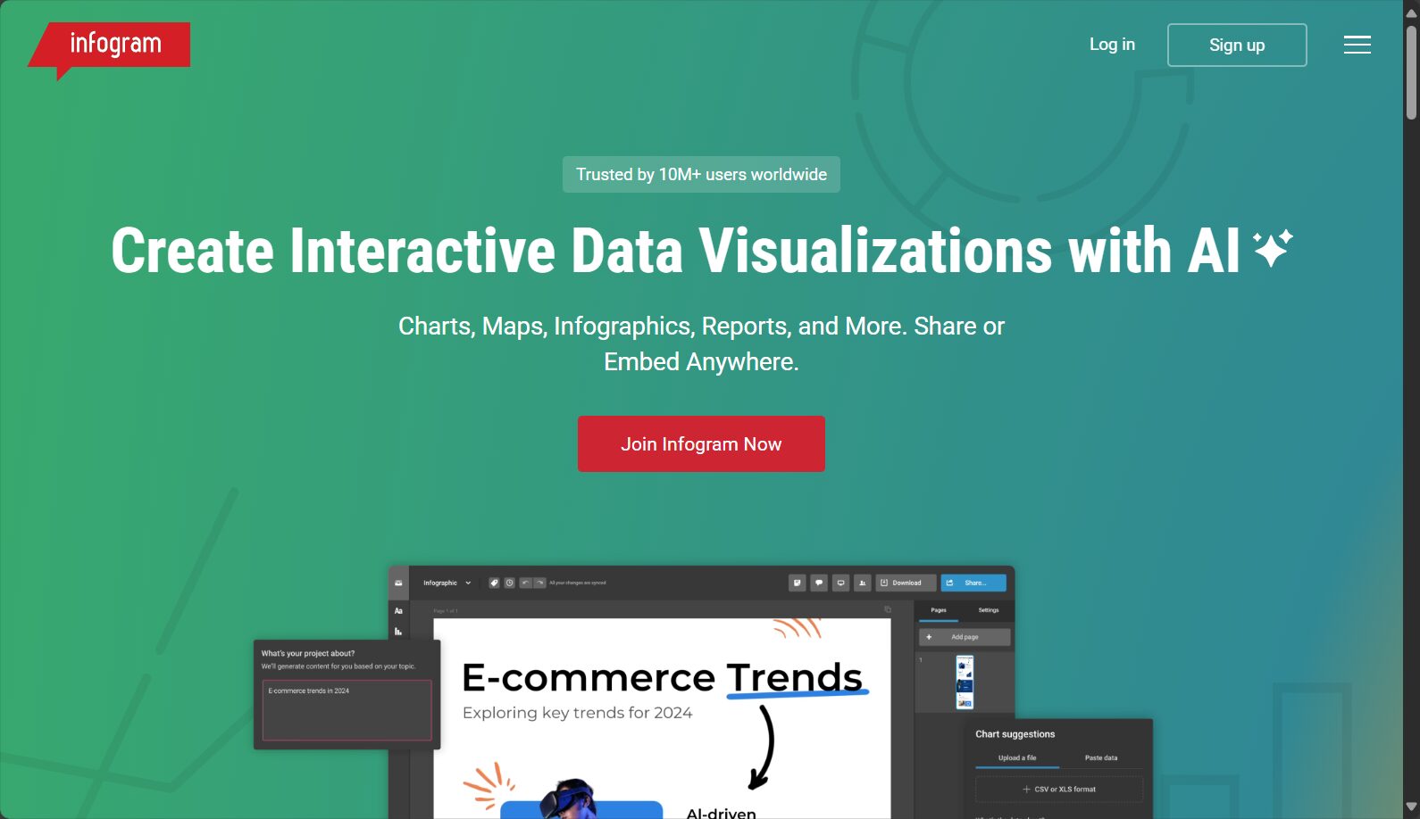This screenshot has height=819, width=1420.
Task: Select the text Aa tool in sidebar
Action: tap(398, 611)
